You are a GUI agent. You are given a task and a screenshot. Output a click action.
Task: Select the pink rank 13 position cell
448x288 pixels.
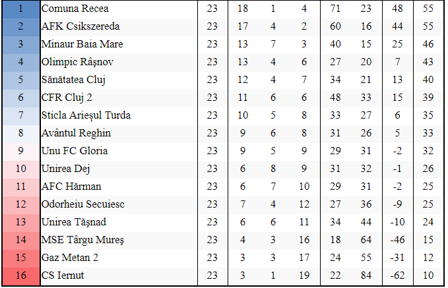[20, 221]
